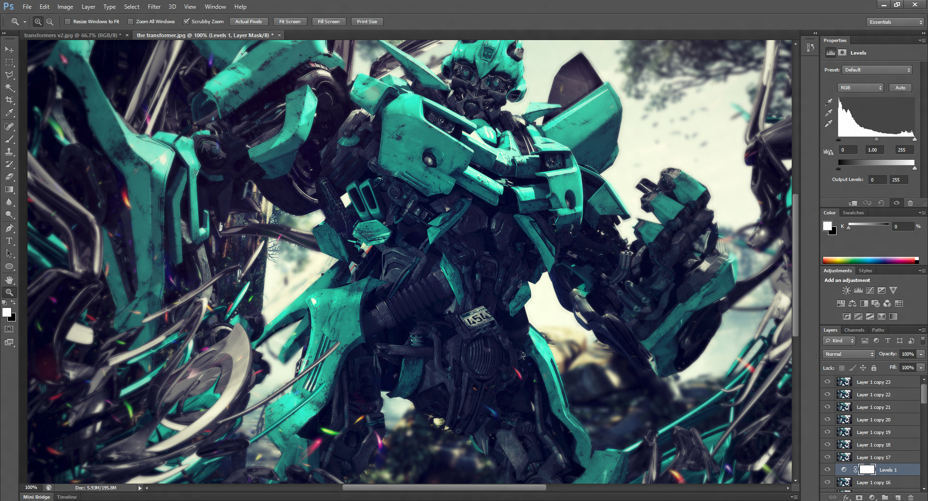This screenshot has width=928, height=501.
Task: Switch to the Channels tab
Action: point(854,330)
